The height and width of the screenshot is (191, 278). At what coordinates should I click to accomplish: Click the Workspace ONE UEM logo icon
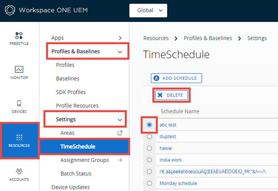pyautogui.click(x=10, y=10)
